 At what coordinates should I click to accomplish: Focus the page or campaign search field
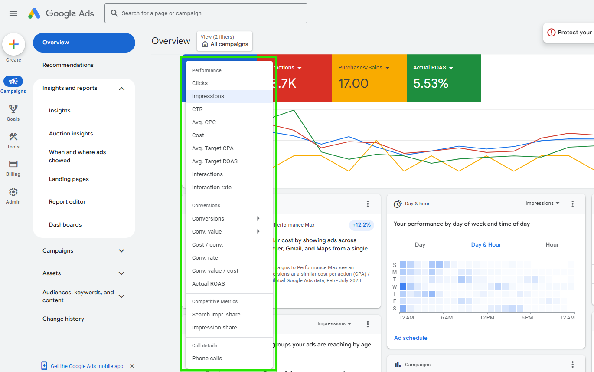pos(206,13)
